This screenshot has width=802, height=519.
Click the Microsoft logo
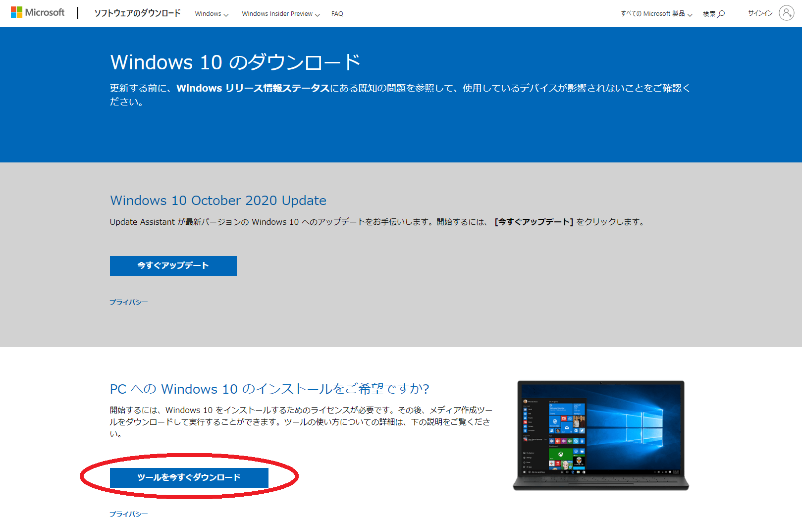pyautogui.click(x=38, y=12)
